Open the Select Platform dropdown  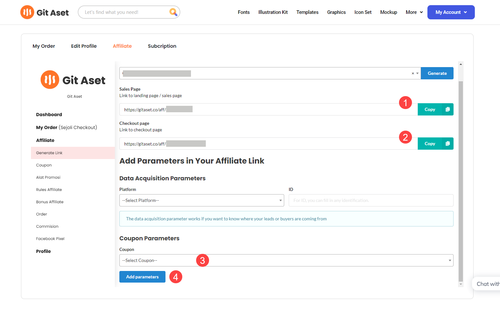click(x=202, y=200)
